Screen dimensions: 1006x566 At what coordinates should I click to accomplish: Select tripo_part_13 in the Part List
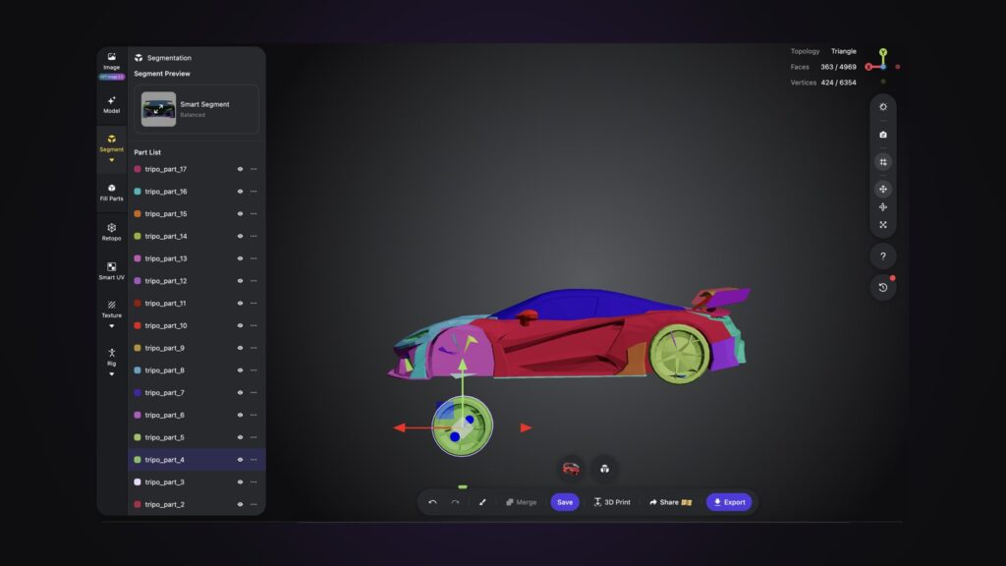196,258
